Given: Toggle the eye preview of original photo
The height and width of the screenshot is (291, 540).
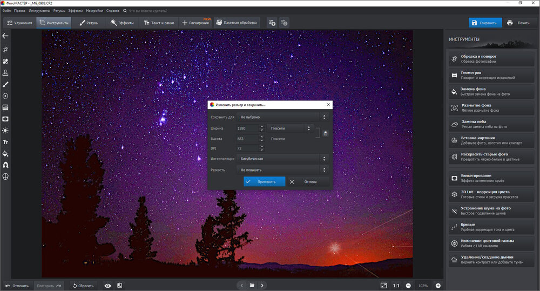Looking at the screenshot, I should [107, 285].
